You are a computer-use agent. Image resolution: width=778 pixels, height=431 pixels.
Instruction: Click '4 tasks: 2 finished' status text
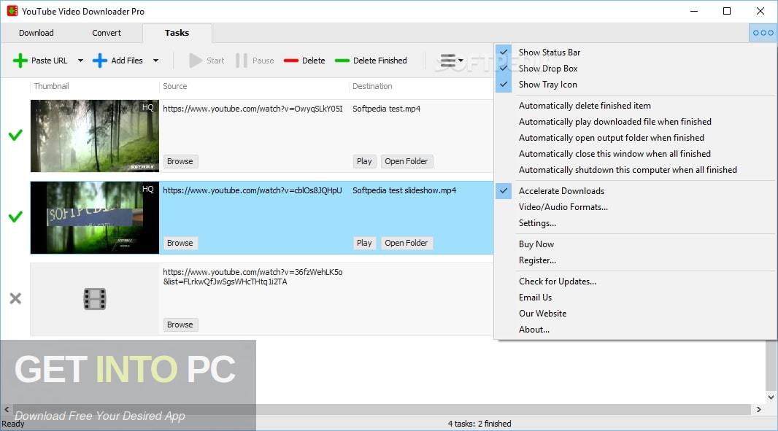pyautogui.click(x=479, y=424)
